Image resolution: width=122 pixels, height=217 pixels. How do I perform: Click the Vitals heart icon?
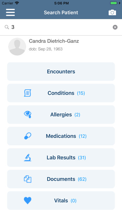(x=28, y=200)
